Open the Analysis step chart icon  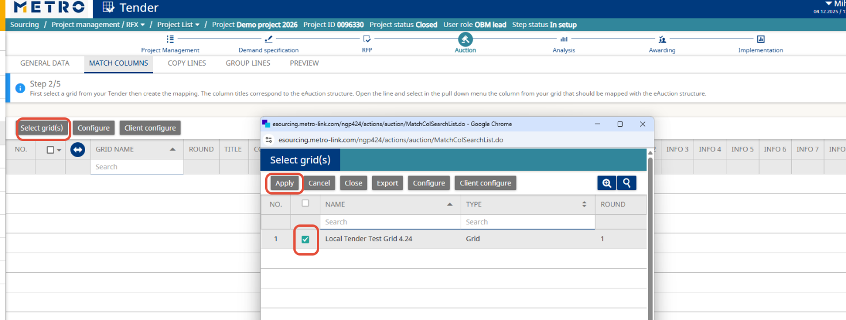click(564, 39)
